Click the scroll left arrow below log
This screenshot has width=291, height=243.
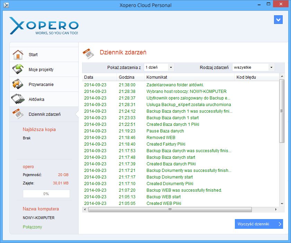click(85, 209)
